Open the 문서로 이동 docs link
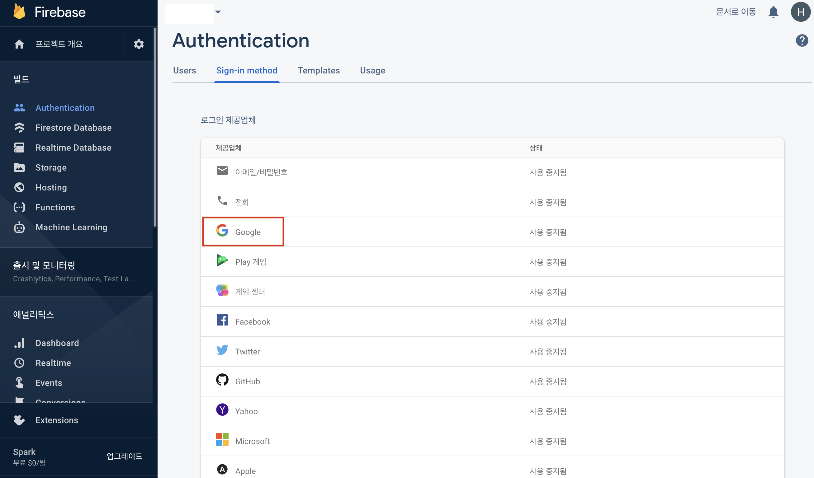 click(736, 12)
